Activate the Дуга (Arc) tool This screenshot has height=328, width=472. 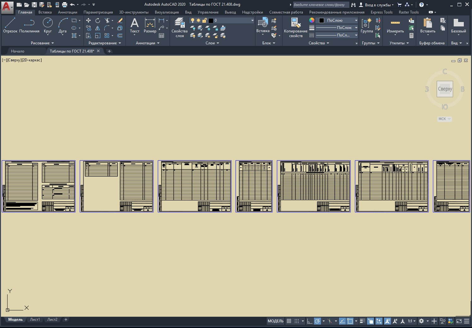click(62, 25)
